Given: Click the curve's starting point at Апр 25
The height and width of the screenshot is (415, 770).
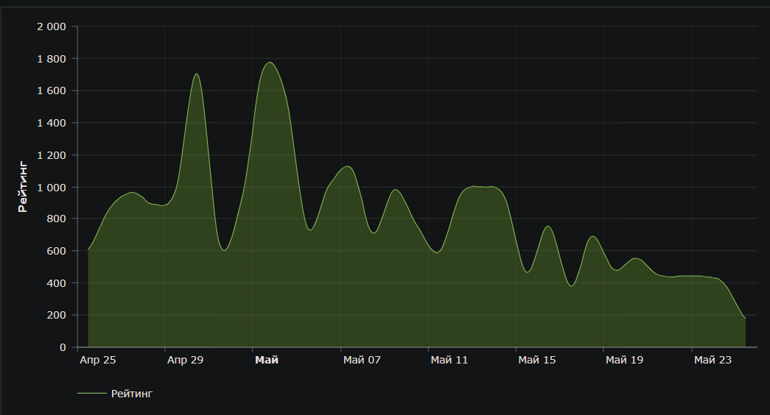Looking at the screenshot, I should point(88,249).
